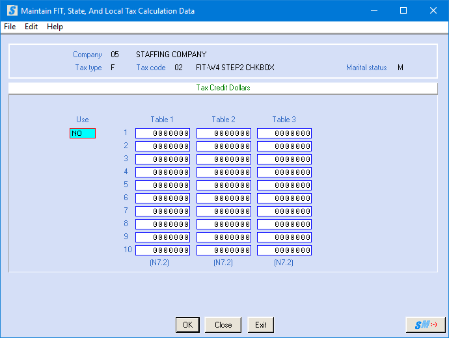Open the File menu
449x338 pixels.
click(10, 27)
